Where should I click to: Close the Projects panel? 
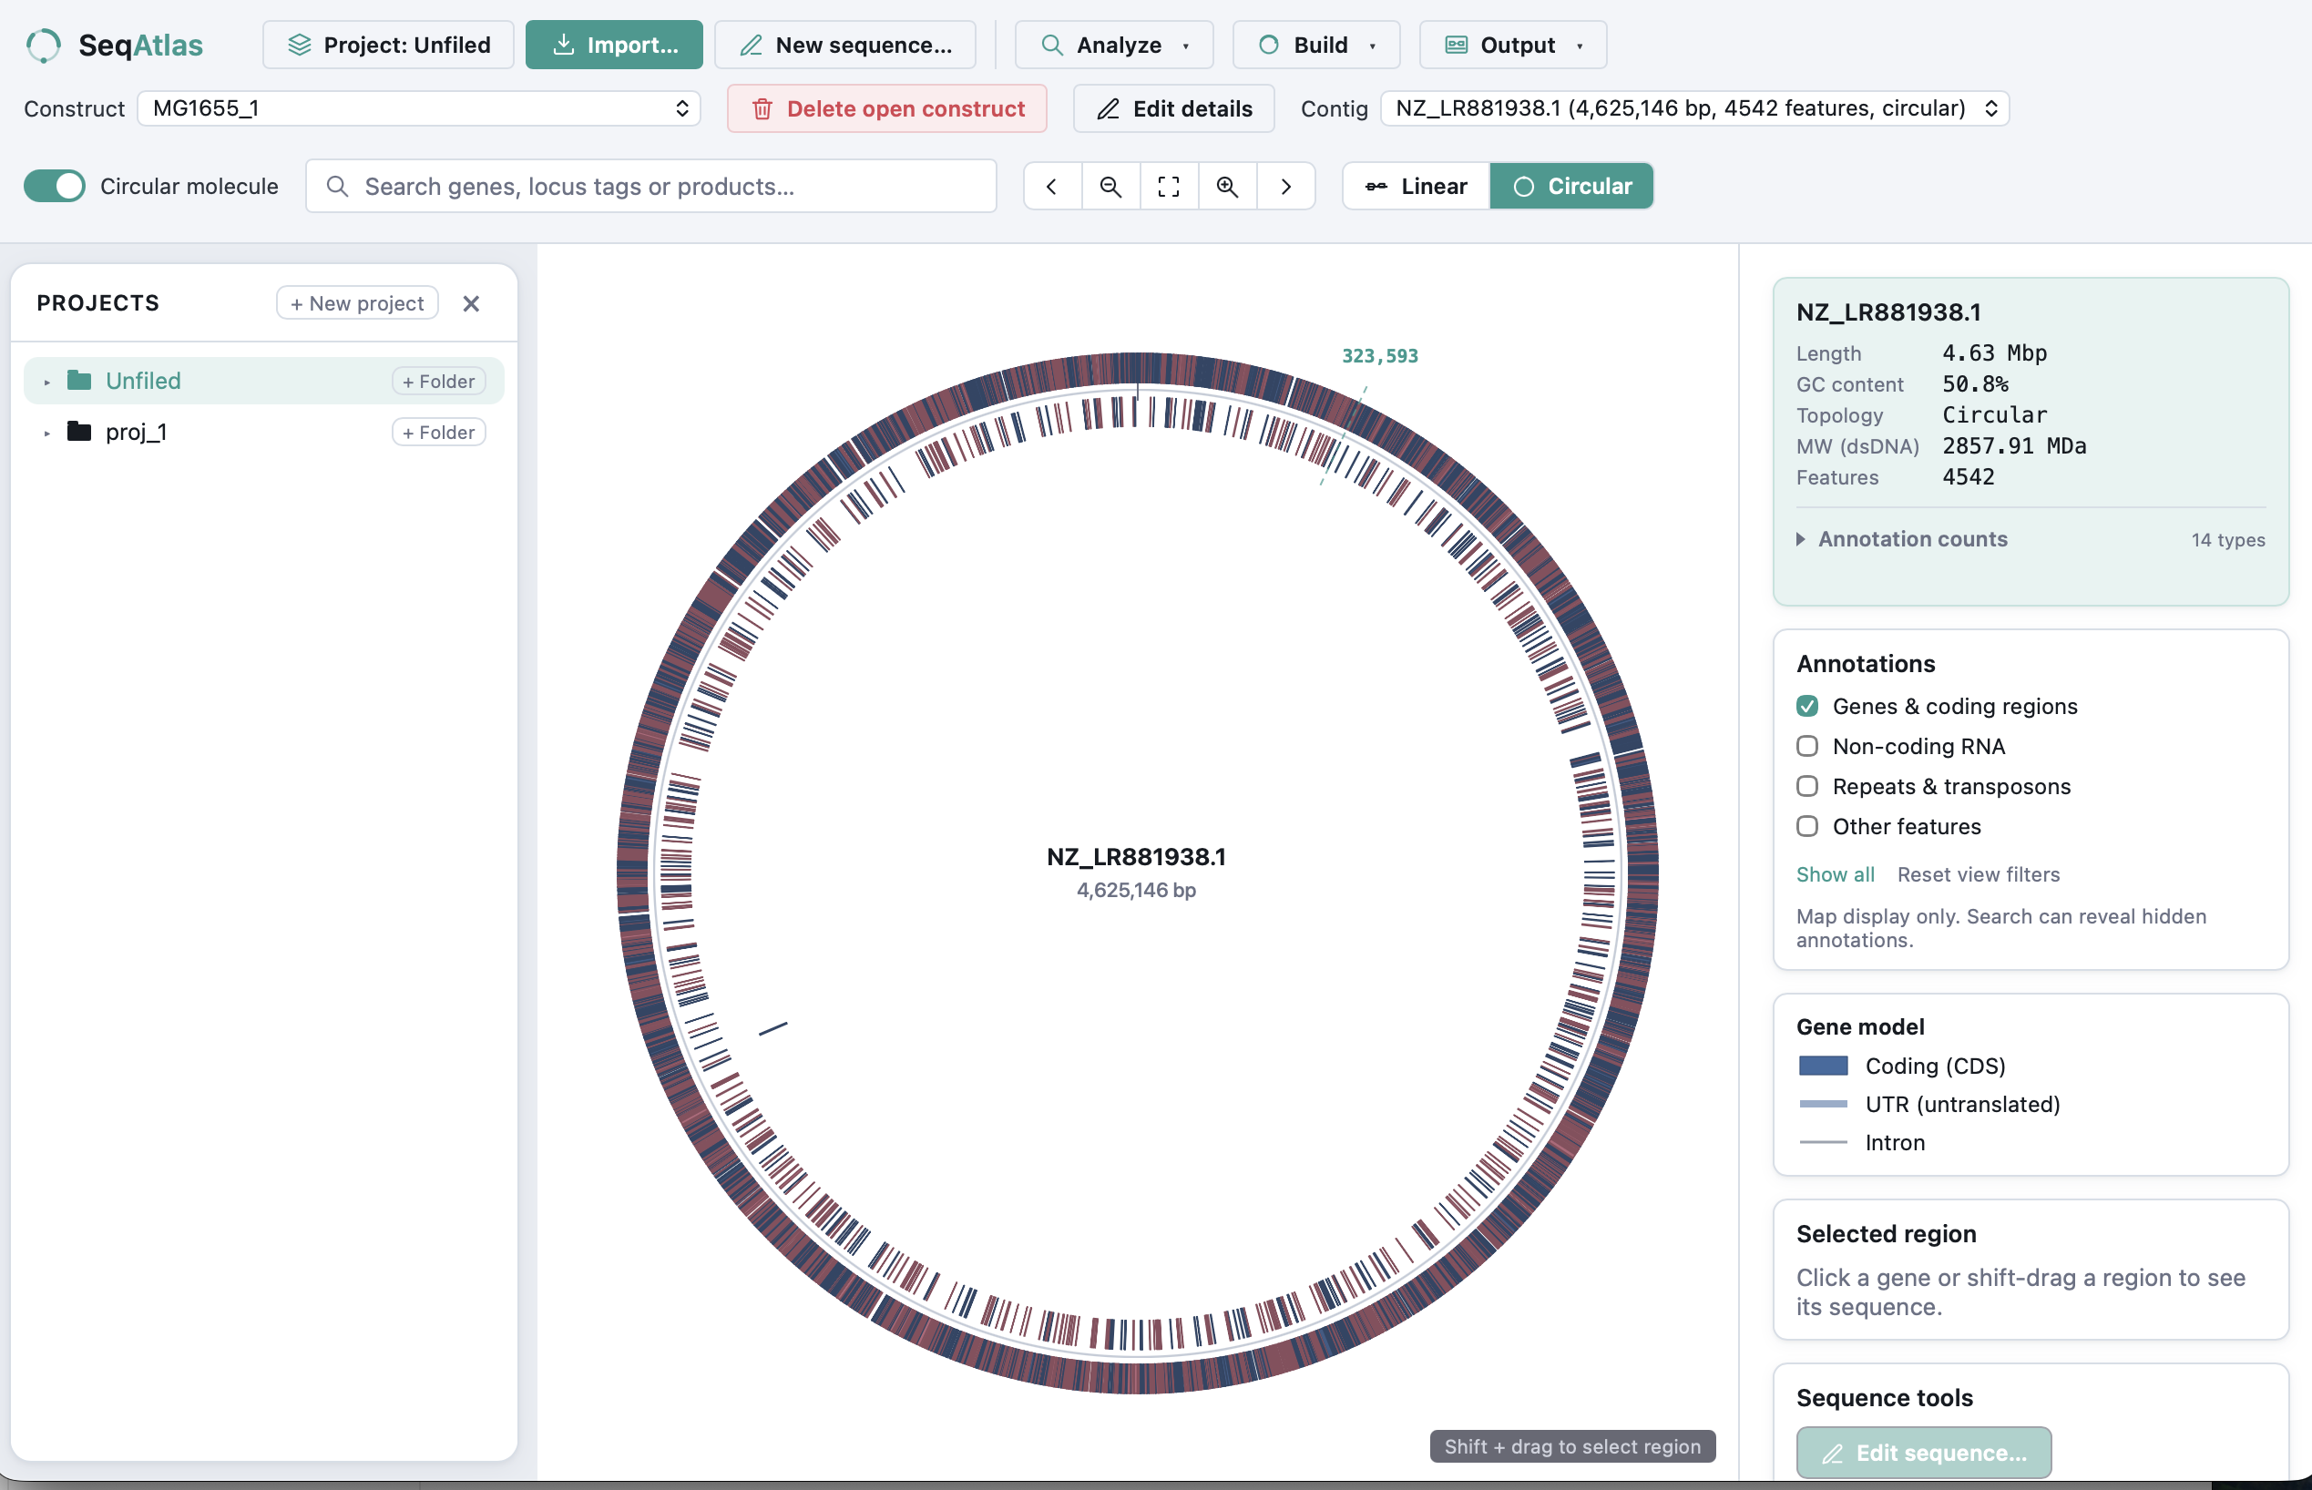pyautogui.click(x=471, y=304)
